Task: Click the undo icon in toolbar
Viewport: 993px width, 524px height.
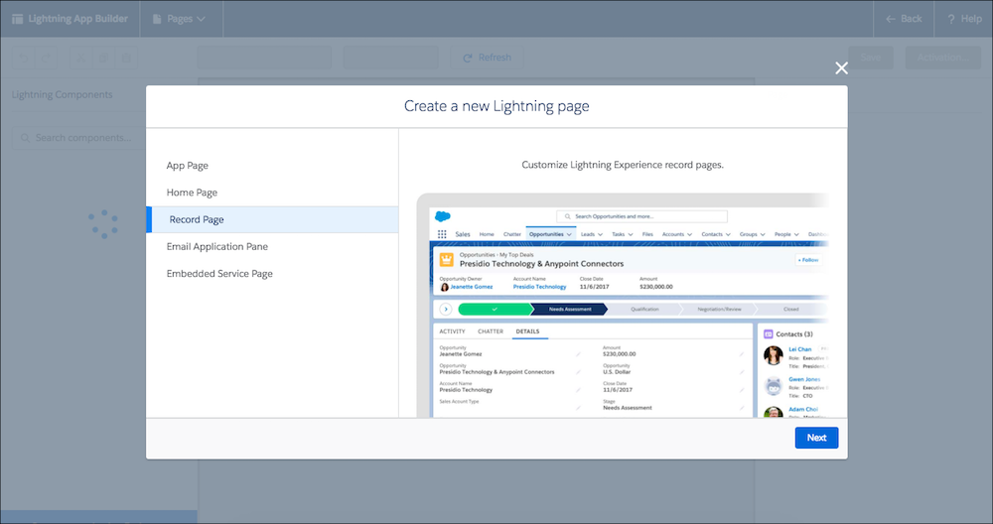Action: (24, 58)
